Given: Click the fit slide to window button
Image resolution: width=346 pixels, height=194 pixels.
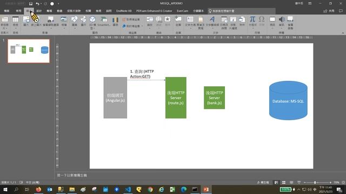Looking at the screenshot, I should [x=343, y=183].
